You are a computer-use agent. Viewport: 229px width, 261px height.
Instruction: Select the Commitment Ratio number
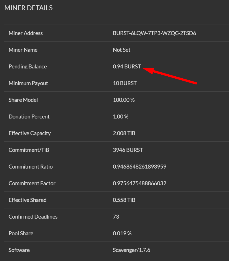coord(139,167)
